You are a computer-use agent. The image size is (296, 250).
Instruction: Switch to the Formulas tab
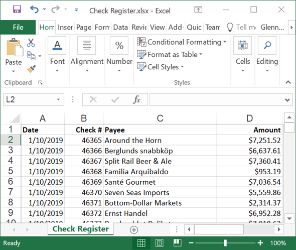[x=102, y=28]
